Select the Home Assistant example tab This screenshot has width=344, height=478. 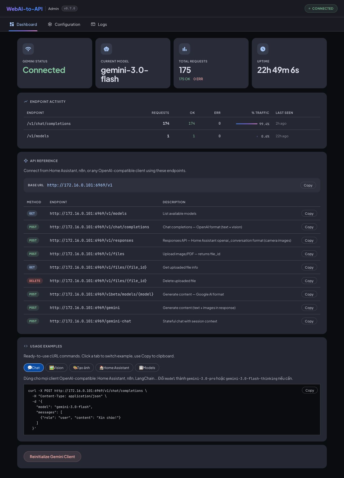[114, 368]
